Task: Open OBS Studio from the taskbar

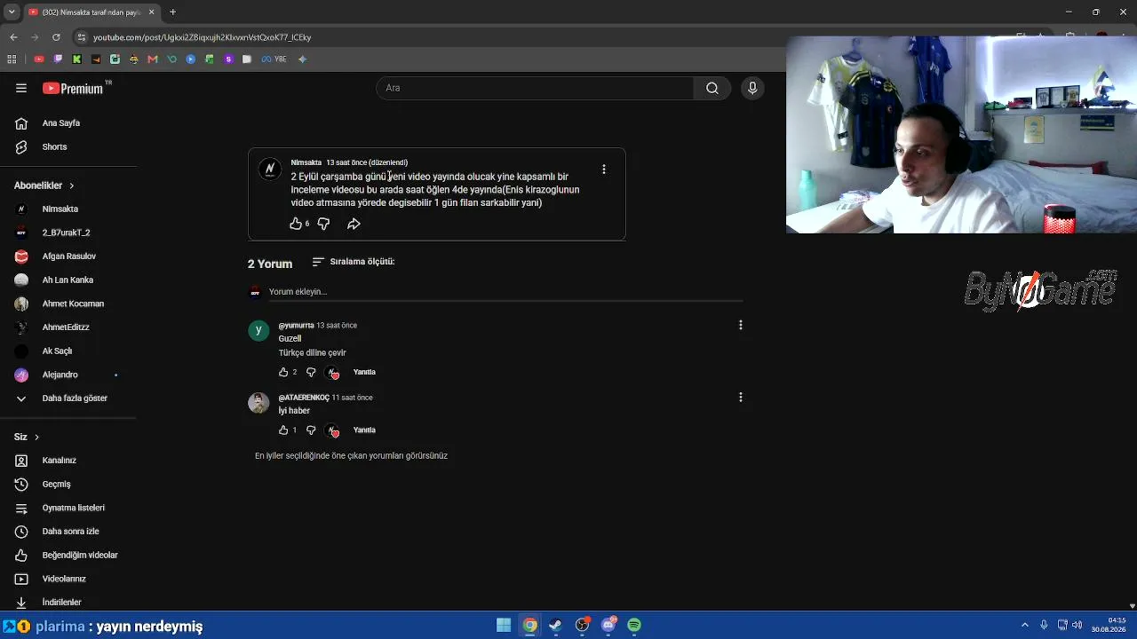Action: 582,625
